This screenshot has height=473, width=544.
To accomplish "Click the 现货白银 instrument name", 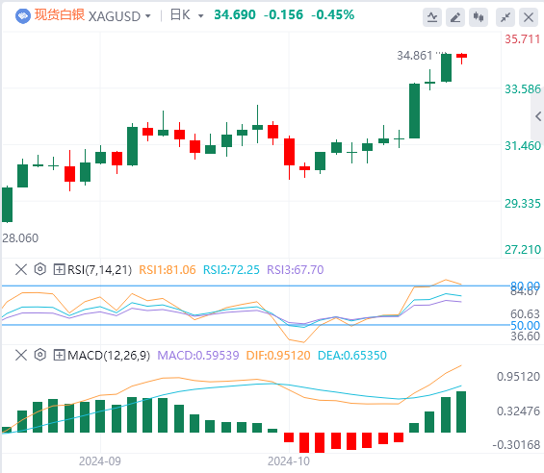I will tap(60, 14).
